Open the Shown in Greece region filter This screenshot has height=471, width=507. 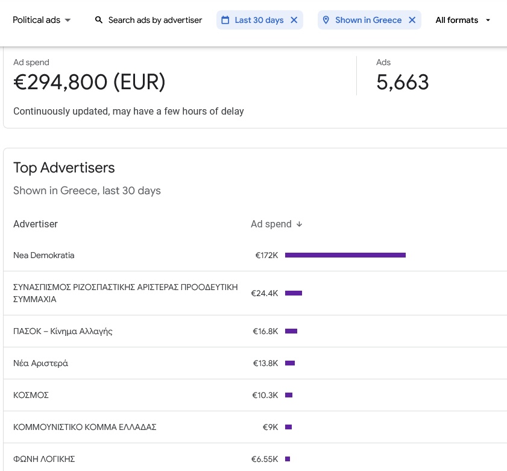(368, 20)
